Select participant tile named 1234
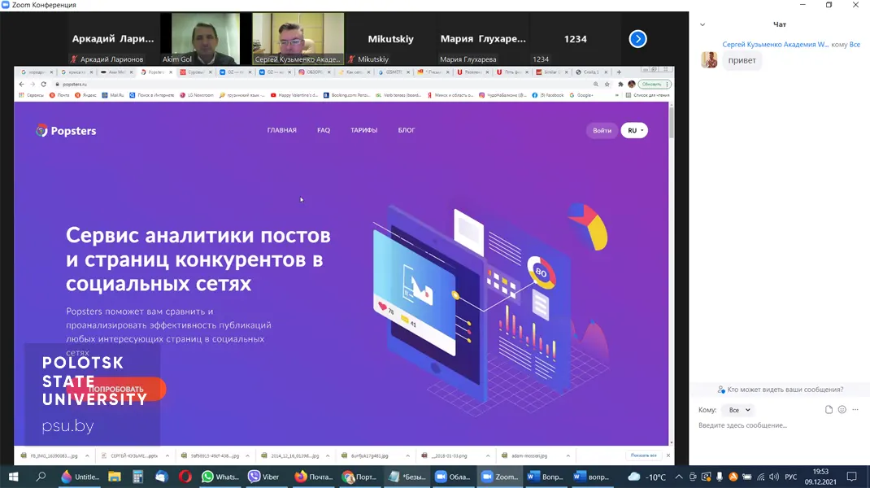 point(576,39)
